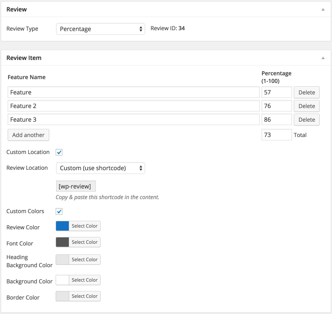Collapse the Review Item panel with its arrow

point(323,58)
